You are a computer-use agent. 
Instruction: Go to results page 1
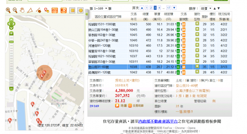[147, 8]
